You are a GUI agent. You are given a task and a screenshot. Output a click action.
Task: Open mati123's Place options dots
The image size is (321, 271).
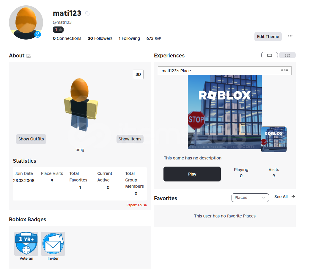(284, 70)
